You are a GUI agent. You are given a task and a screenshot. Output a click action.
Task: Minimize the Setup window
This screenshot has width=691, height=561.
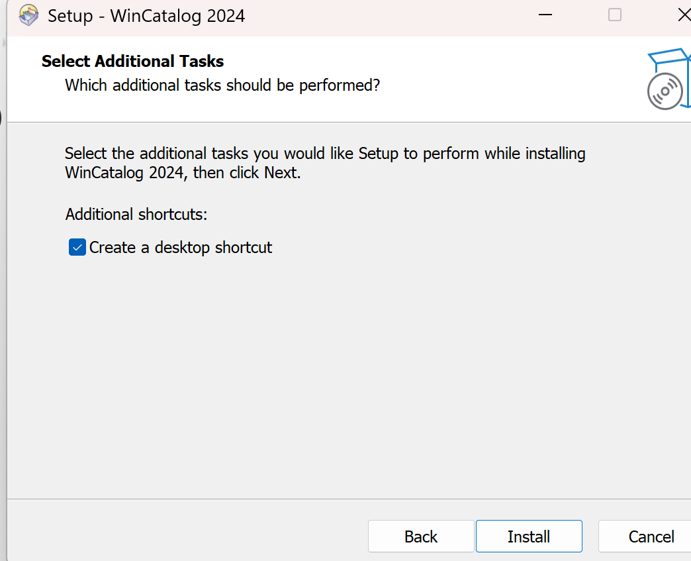545,15
